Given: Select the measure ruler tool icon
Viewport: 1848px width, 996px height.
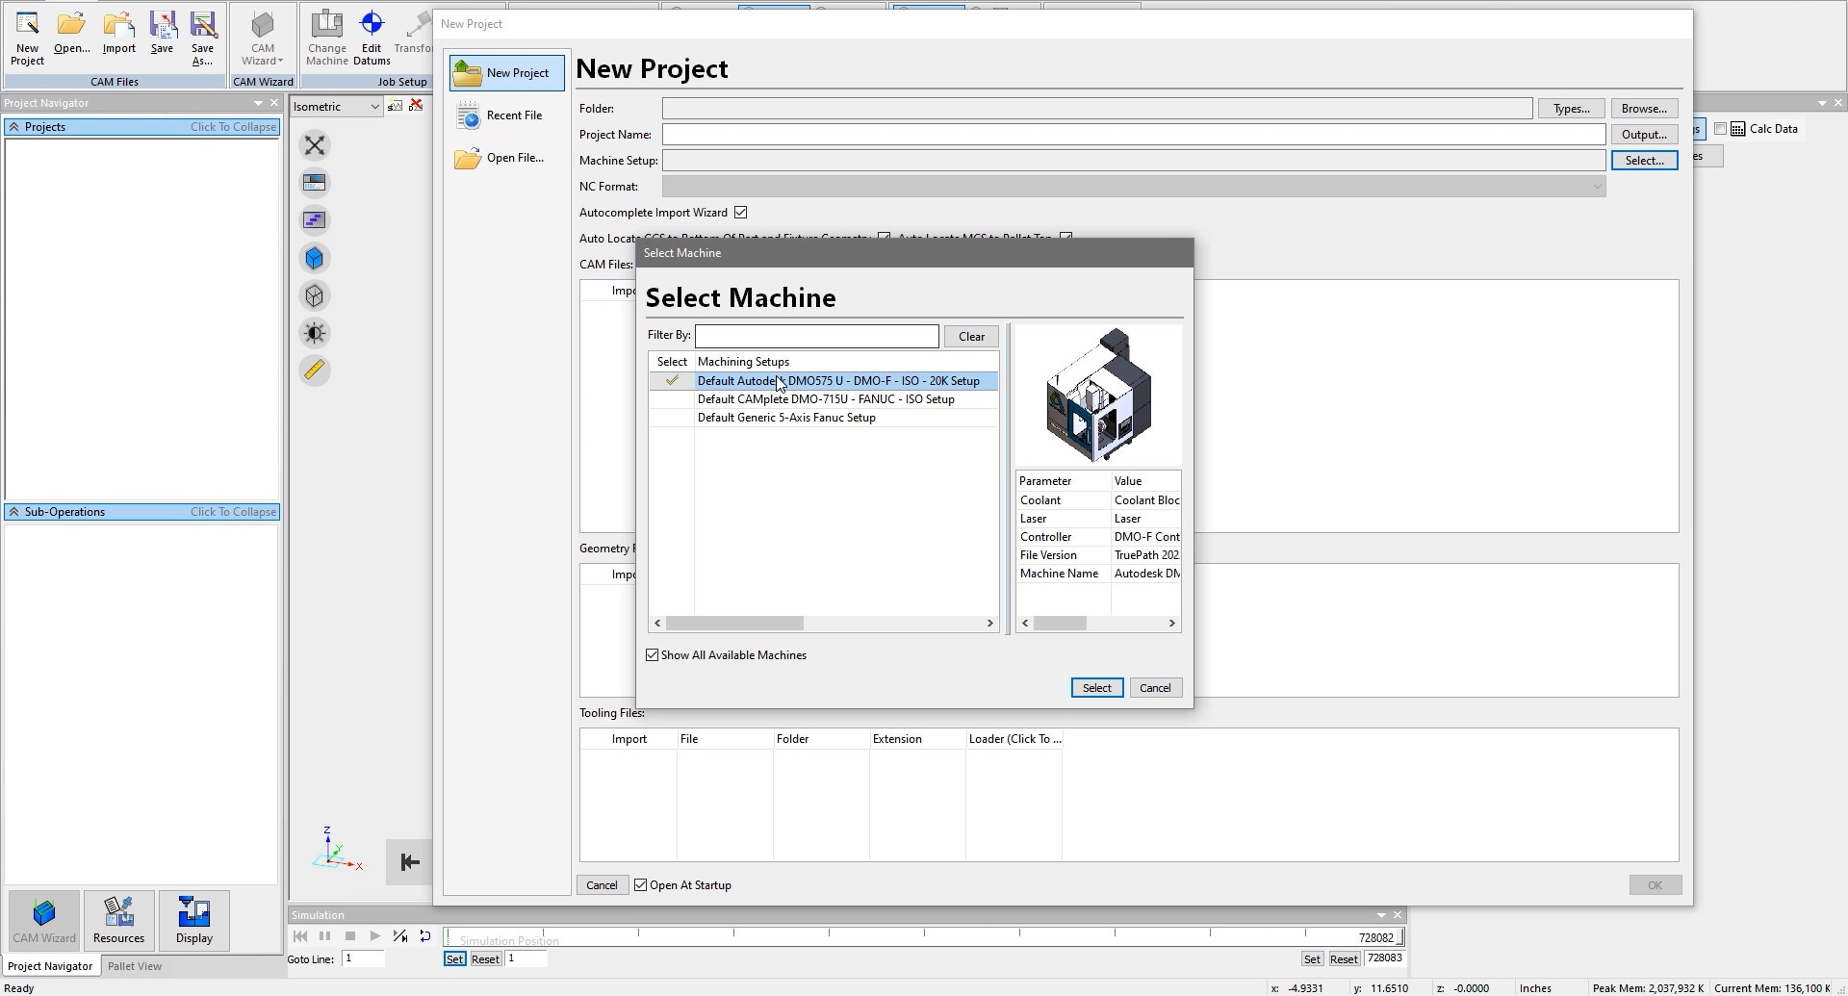Looking at the screenshot, I should (x=315, y=370).
